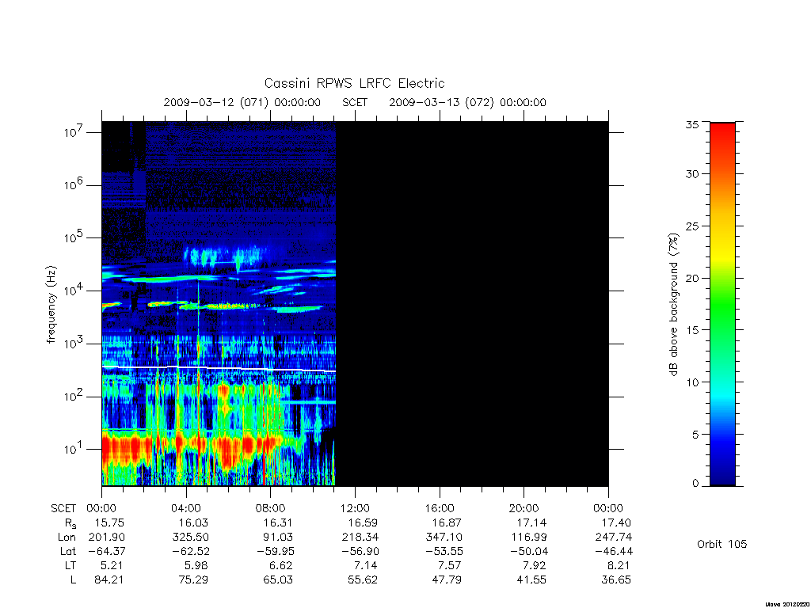Click the Lon value 201.90
This screenshot has height=608, width=811.
(x=107, y=538)
